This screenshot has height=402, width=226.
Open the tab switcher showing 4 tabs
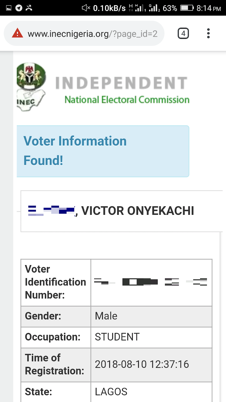point(183,33)
